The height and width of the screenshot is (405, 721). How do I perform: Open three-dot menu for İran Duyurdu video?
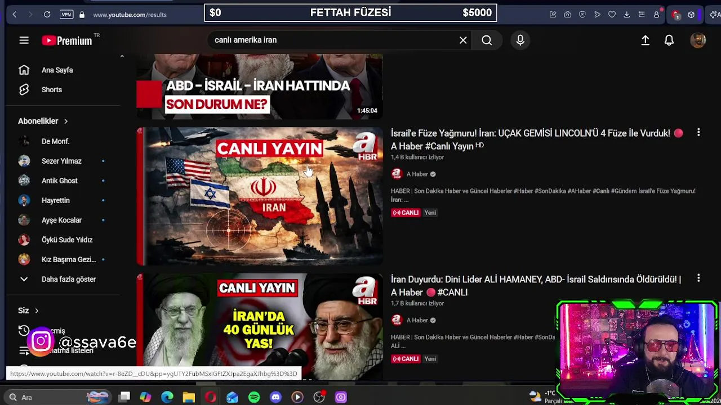pos(698,278)
